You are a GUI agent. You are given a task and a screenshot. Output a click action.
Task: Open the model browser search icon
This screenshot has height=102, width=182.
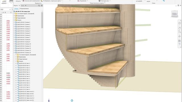pyautogui.click(x=39, y=6)
